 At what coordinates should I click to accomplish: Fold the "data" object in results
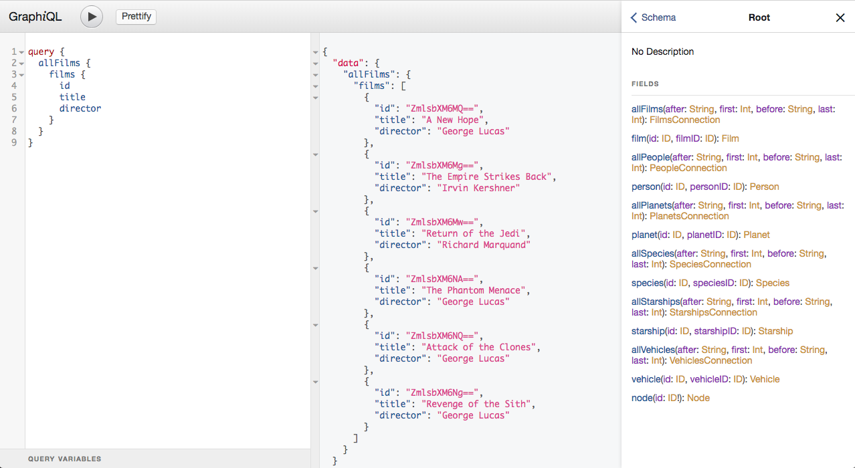(x=315, y=64)
